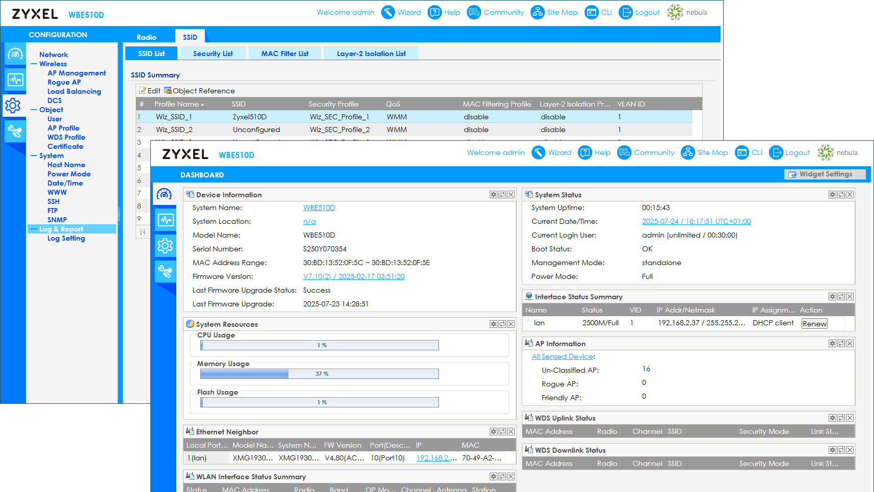Open the firmware version V7.10(2) link
The width and height of the screenshot is (874, 492).
point(354,276)
